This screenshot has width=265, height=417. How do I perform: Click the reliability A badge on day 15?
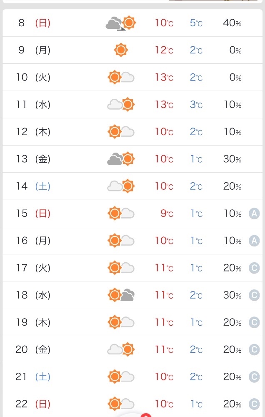tap(254, 214)
